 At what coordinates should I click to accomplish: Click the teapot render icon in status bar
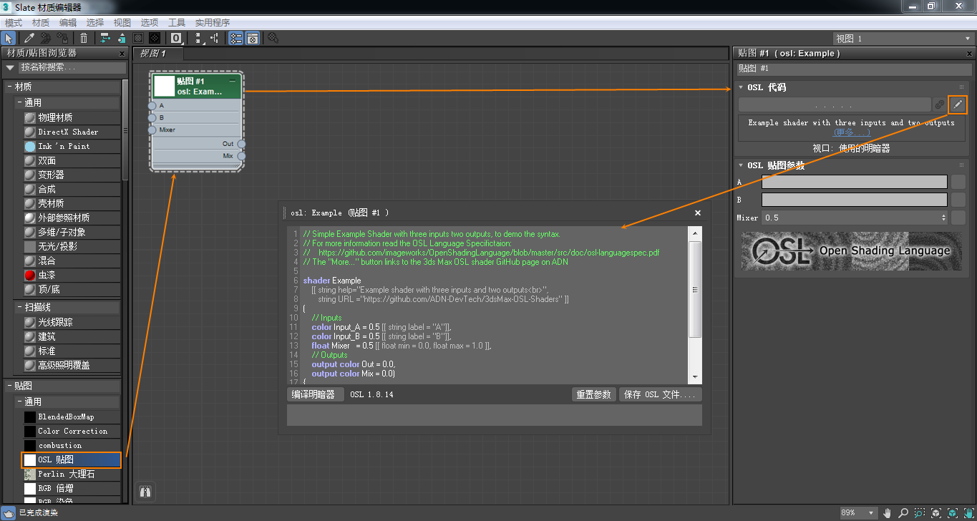pyautogui.click(x=9, y=512)
